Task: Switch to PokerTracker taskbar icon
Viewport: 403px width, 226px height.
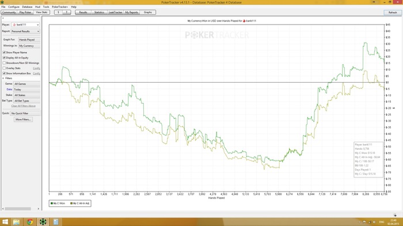Action: coord(43,221)
